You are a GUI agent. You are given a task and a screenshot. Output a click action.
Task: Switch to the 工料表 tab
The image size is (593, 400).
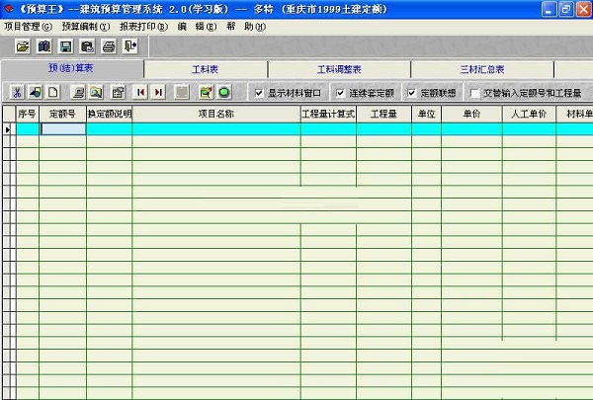coord(206,69)
